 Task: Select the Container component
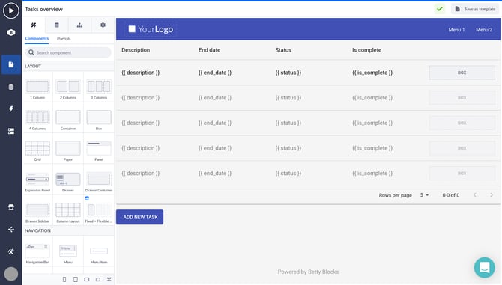(68, 120)
